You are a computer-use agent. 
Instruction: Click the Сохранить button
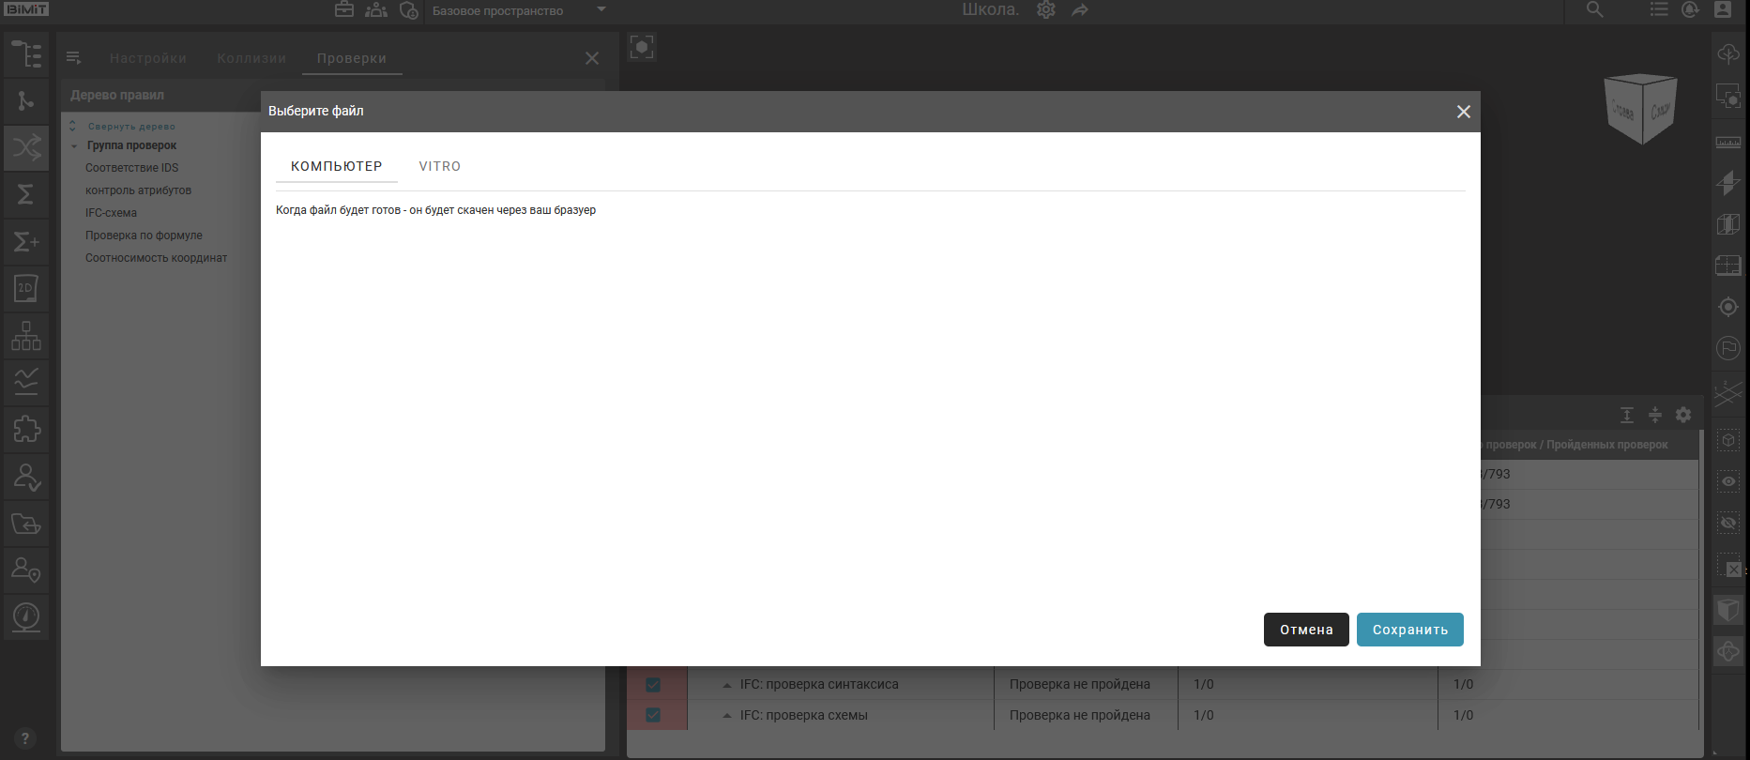1409,630
